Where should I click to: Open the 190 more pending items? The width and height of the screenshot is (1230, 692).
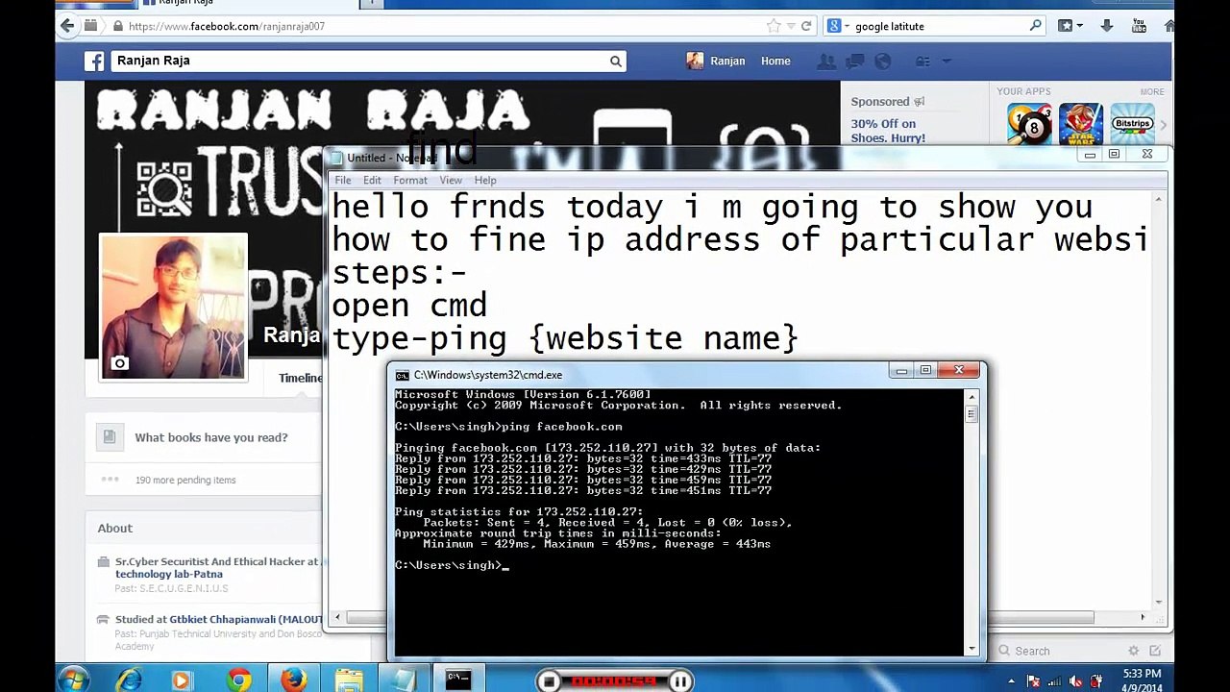185,480
